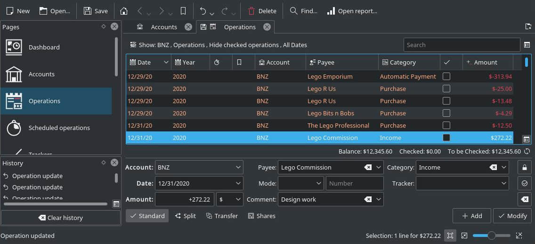Open the Dashboard page from the sidebar
This screenshot has height=244, width=535.
(44, 47)
